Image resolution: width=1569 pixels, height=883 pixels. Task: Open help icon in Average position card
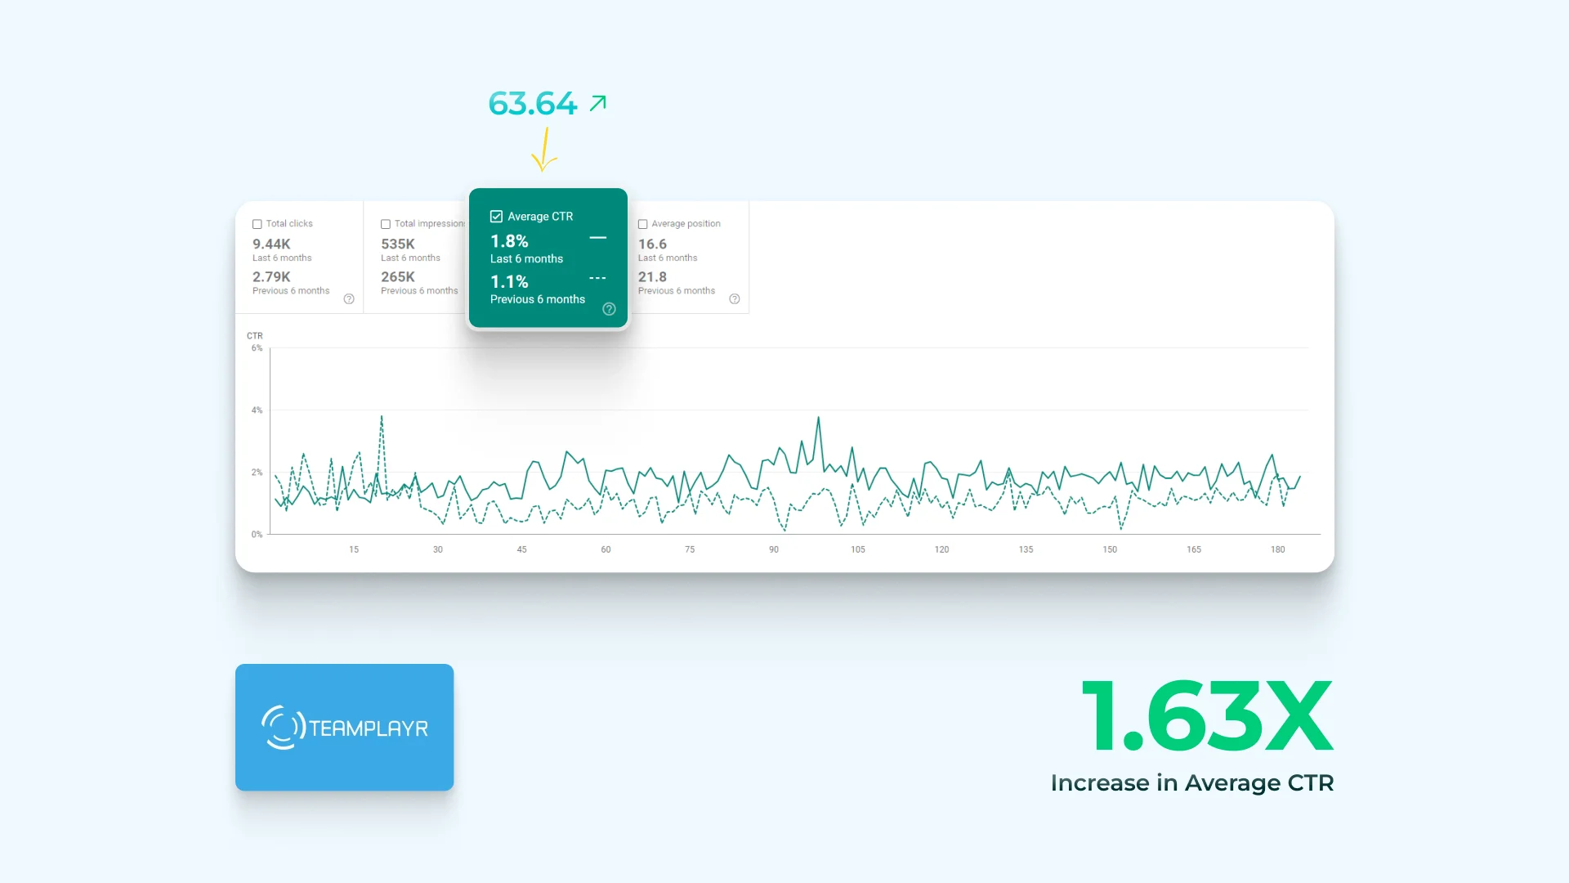pyautogui.click(x=735, y=299)
